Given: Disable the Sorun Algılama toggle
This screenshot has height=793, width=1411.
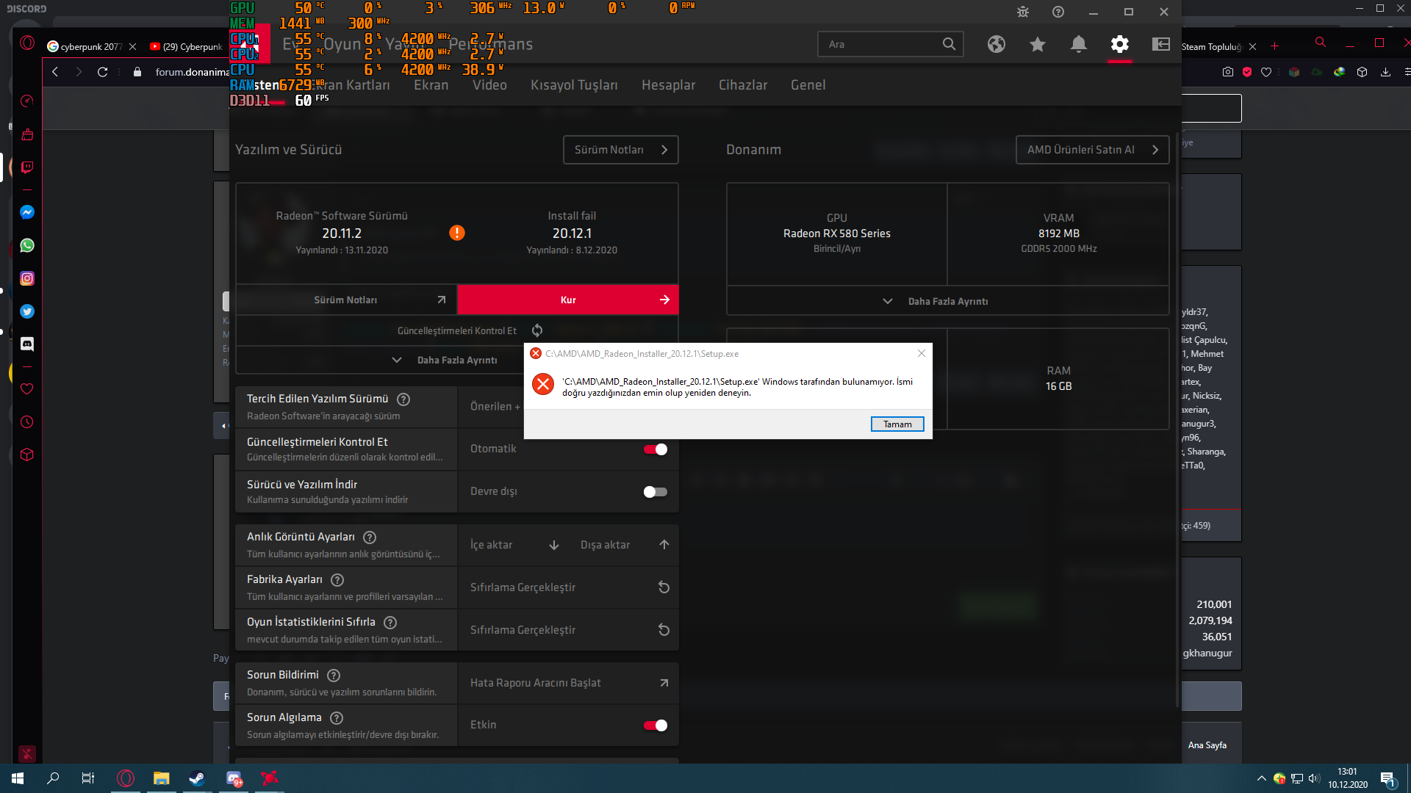Looking at the screenshot, I should [655, 725].
